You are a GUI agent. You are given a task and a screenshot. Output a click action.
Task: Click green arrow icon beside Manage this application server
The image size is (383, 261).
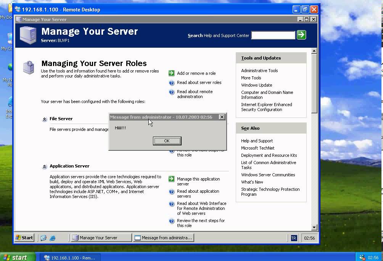(171, 179)
